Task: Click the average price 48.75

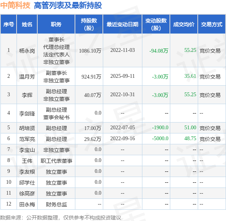Action: [x=190, y=138]
